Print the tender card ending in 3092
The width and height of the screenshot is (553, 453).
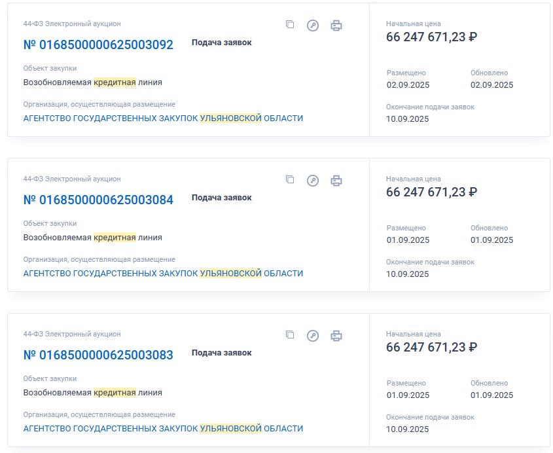(x=336, y=26)
